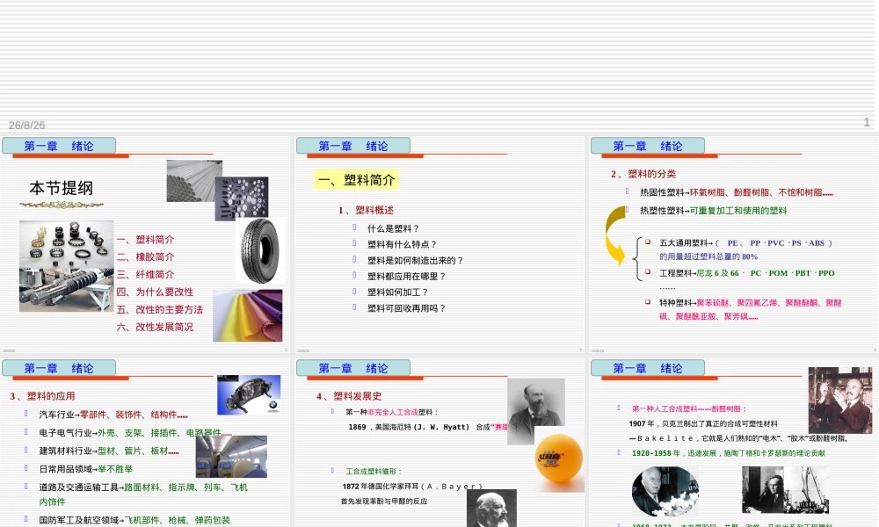
Task: Click the question 什么是塑料？
Action: click(394, 228)
